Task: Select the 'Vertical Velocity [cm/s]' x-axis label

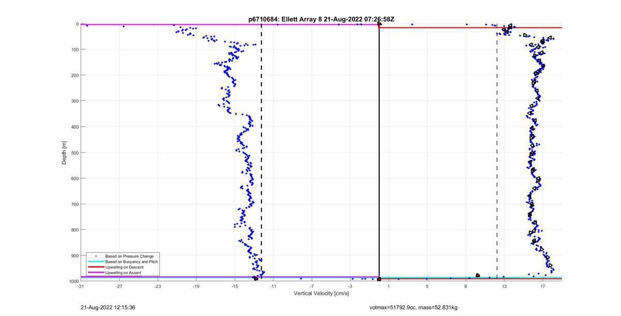Action: click(321, 294)
